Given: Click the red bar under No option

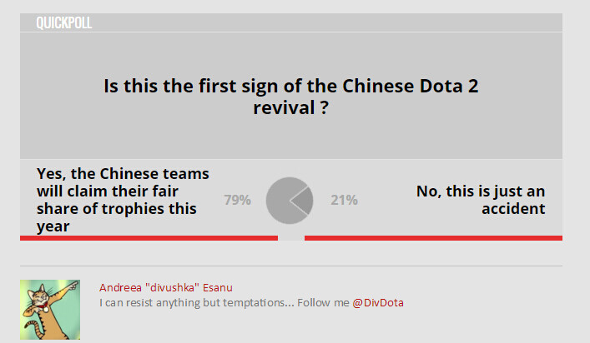Looking at the screenshot, I should 433,238.
